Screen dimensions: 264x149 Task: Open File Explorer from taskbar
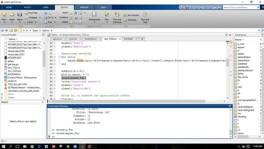point(25,146)
